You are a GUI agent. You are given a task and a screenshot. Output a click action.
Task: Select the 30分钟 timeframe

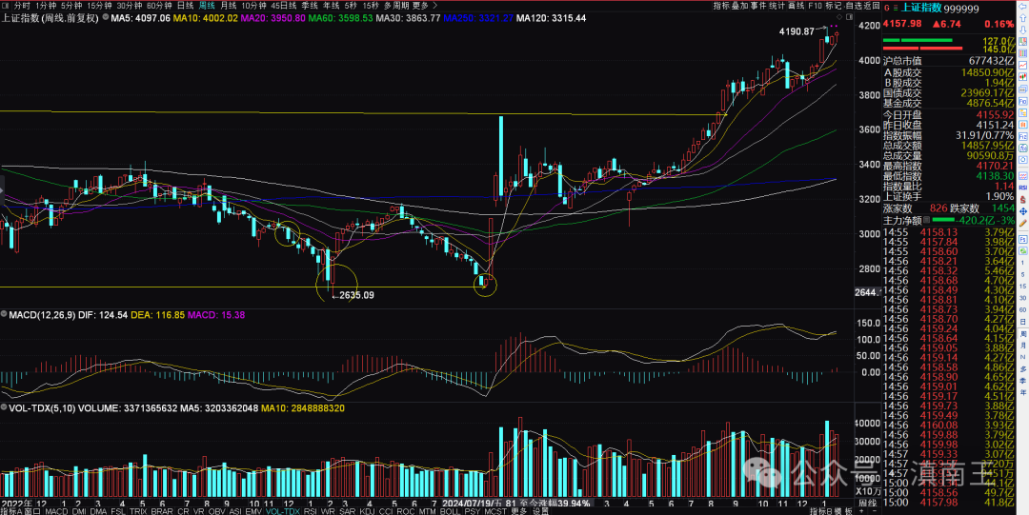pos(130,6)
